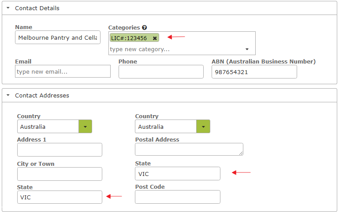Click the Name field with Melbourne Pantry
The width and height of the screenshot is (339, 213).
point(58,37)
